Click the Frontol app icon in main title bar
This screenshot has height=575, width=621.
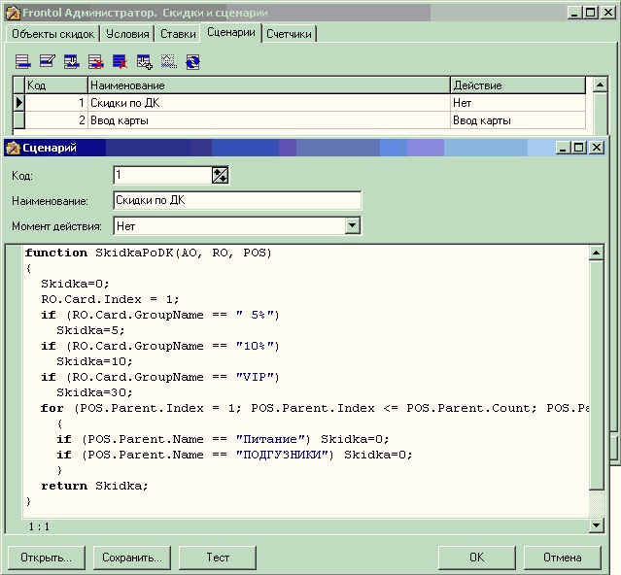tap(13, 13)
